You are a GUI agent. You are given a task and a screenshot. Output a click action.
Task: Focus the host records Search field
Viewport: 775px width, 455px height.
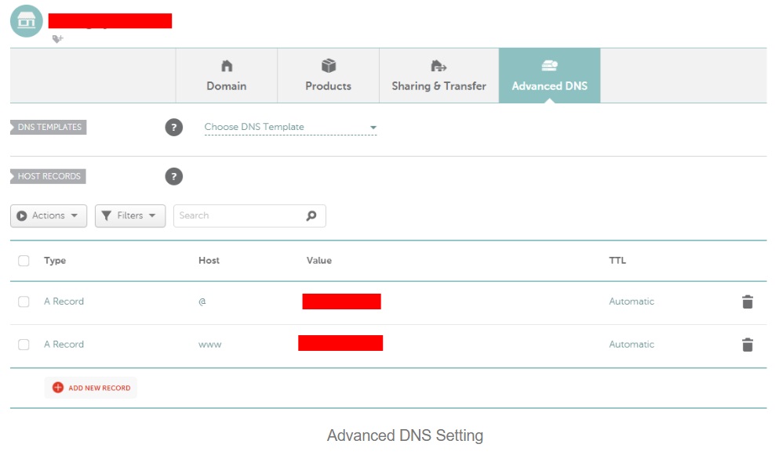click(249, 215)
